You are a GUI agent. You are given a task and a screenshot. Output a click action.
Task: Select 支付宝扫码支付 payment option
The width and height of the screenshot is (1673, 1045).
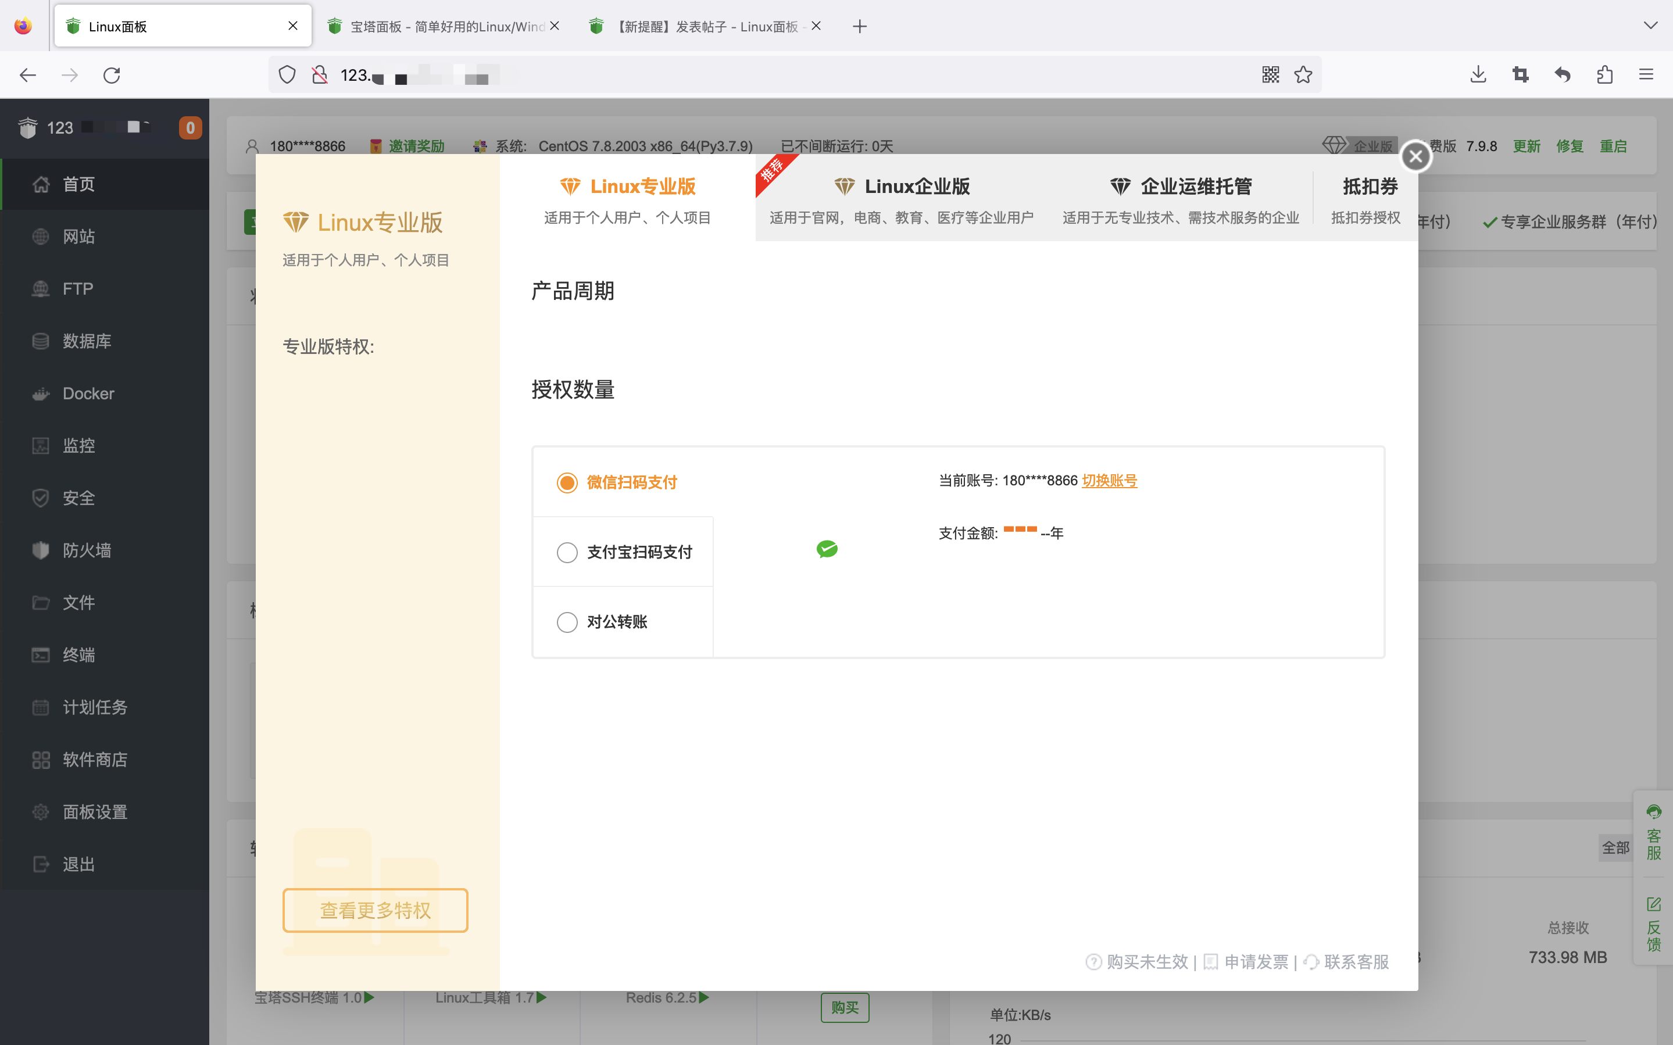click(x=623, y=552)
